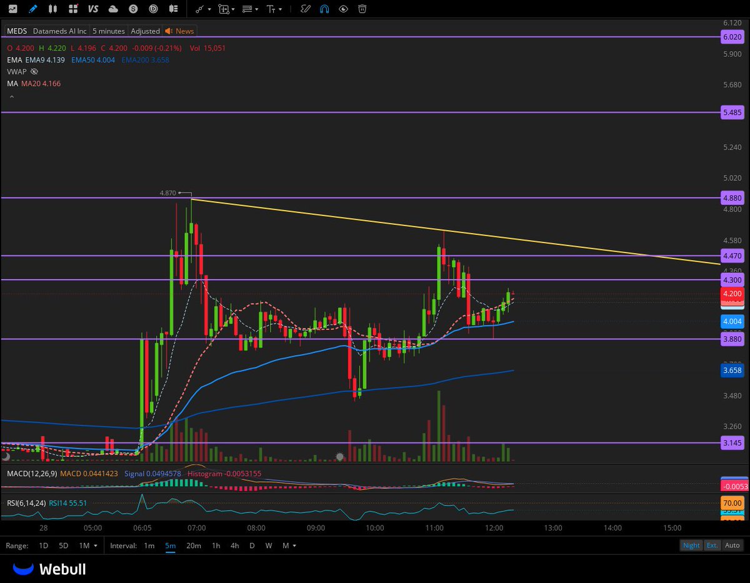Select the trend line drawing tool

(x=200, y=9)
